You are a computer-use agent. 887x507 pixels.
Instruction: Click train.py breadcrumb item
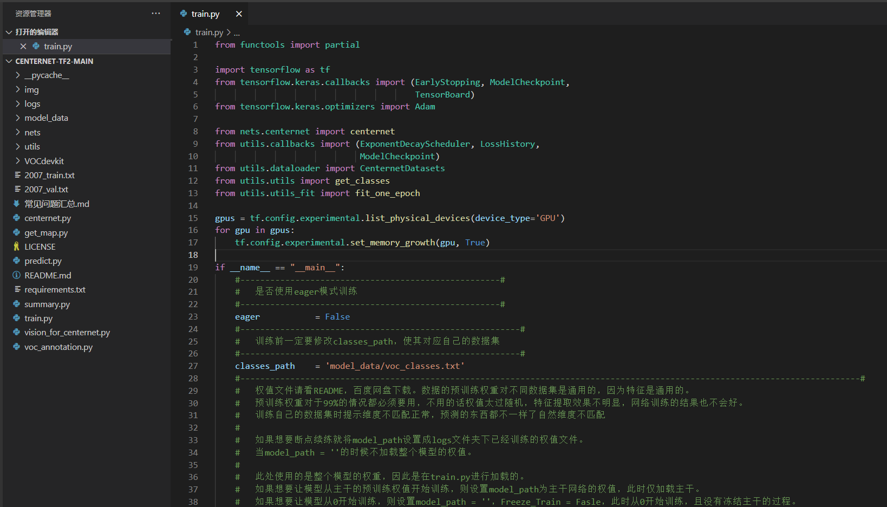coord(209,32)
